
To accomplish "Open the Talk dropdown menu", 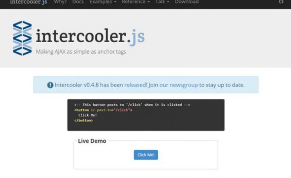I will (x=162, y=2).
